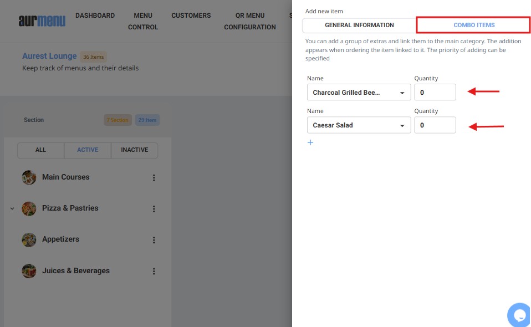Open three-dot menu for Main Courses
Viewport: 531px width, 327px height.
154,178
